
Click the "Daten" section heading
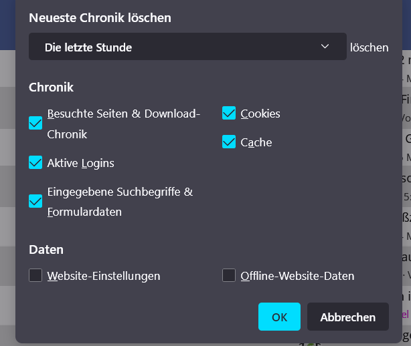[46, 250]
